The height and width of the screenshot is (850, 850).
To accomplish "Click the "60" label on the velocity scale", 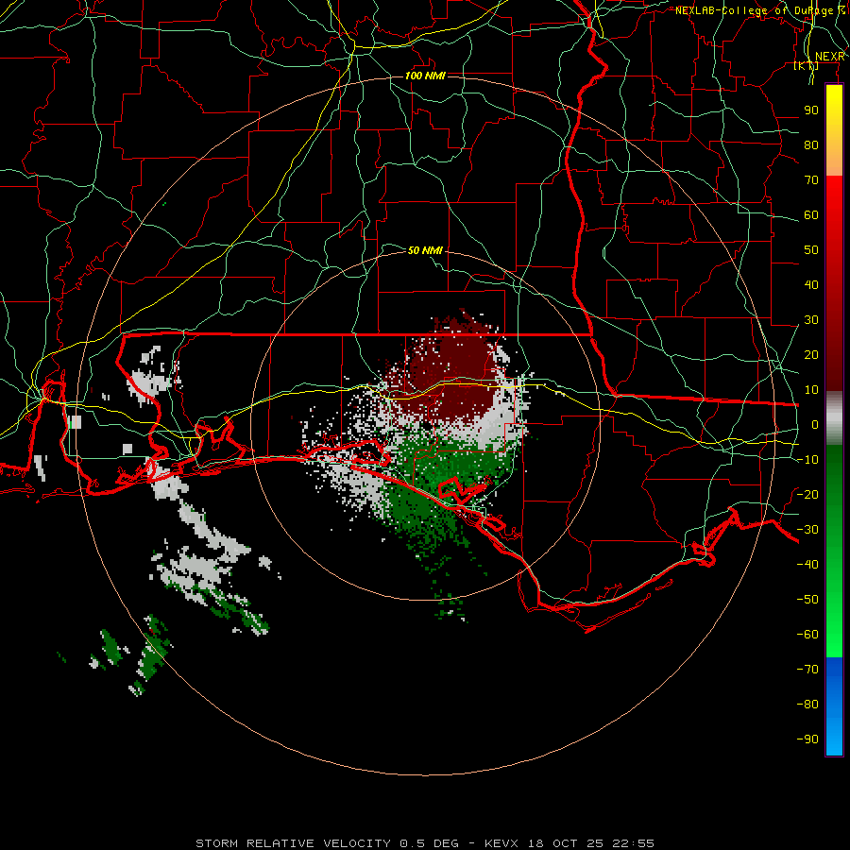I will click(811, 215).
